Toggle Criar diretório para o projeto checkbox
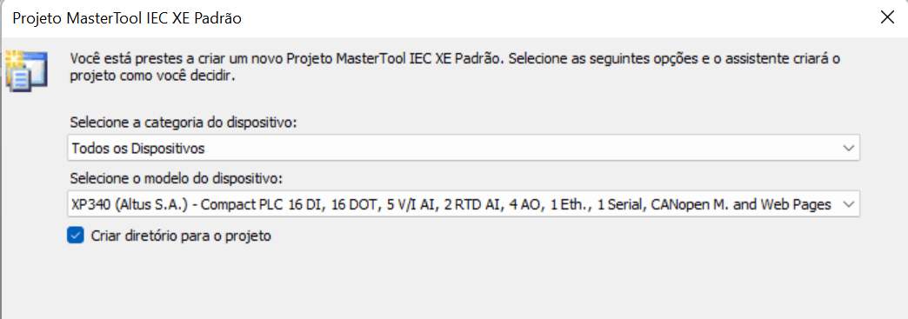This screenshot has height=319, width=908. pos(76,236)
